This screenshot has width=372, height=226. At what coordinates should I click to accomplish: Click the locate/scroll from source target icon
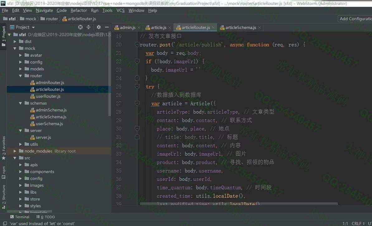tap(80, 27)
